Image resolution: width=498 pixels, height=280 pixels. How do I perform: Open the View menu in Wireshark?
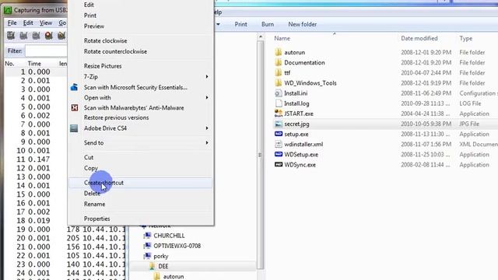pyautogui.click(x=46, y=23)
